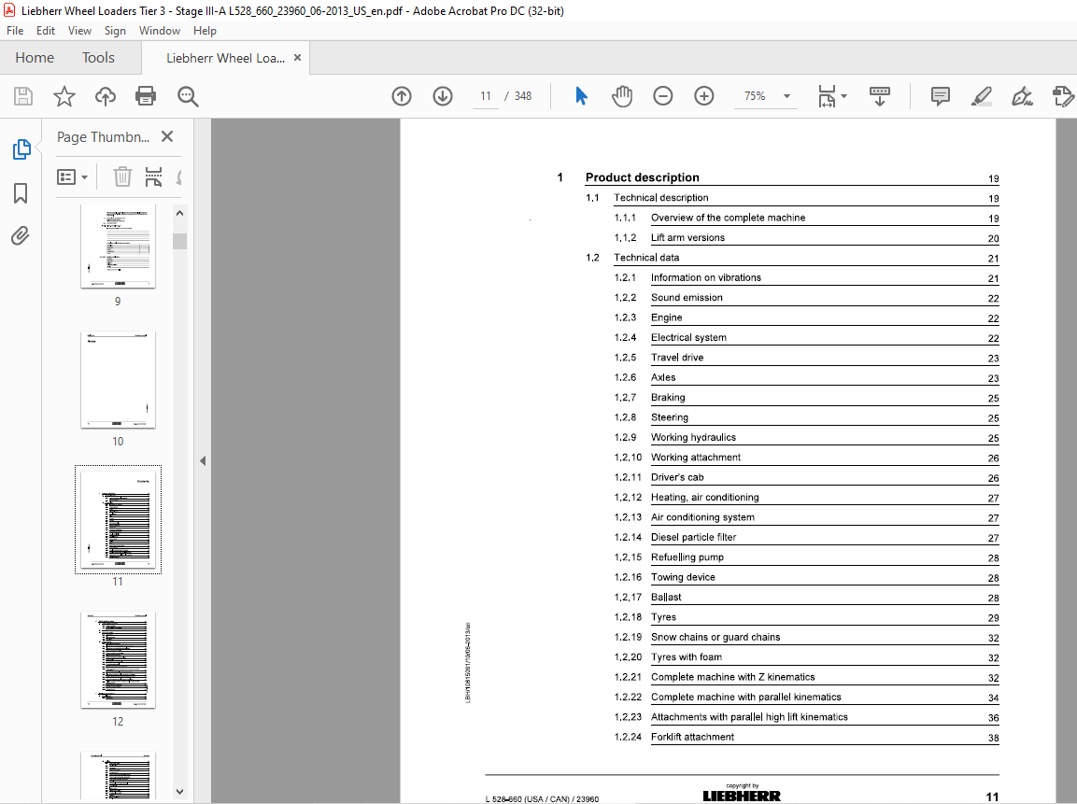Follow the Technical description contents link

point(660,198)
